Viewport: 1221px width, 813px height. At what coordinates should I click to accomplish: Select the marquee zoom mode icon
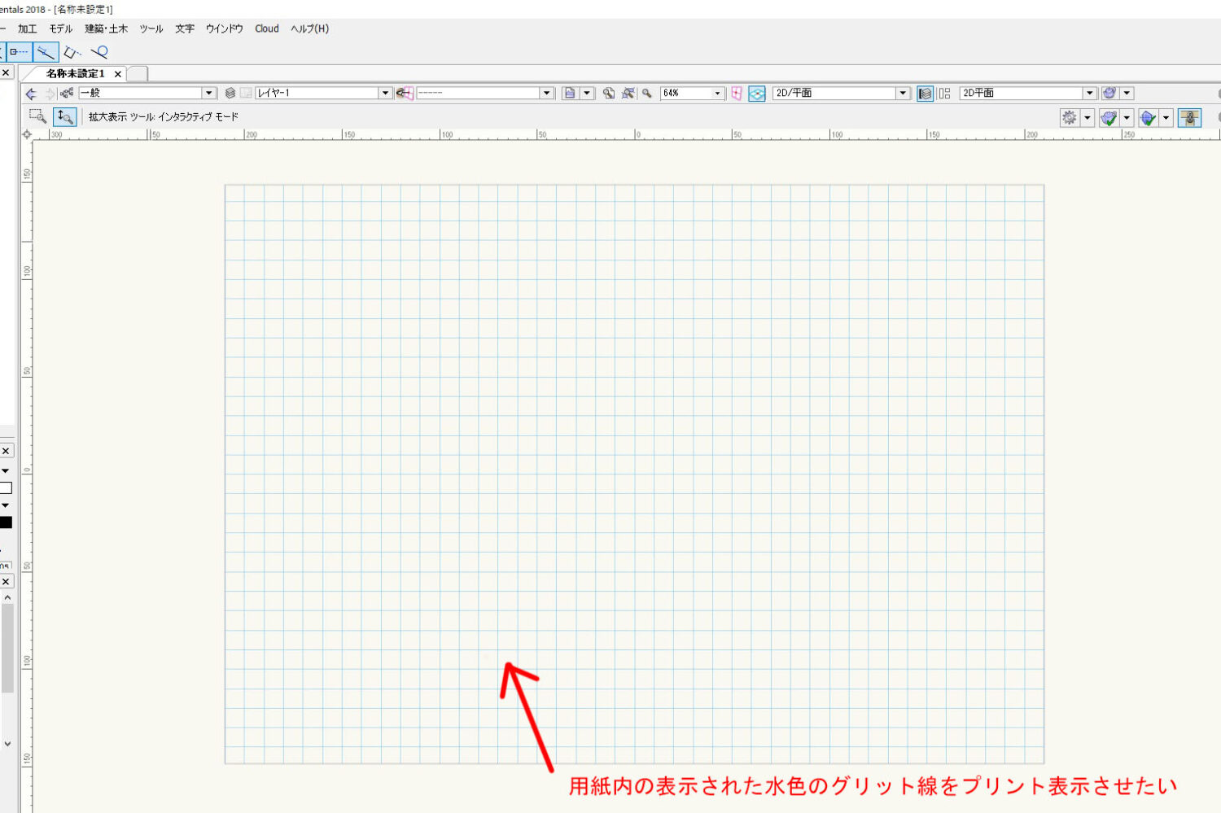[37, 117]
